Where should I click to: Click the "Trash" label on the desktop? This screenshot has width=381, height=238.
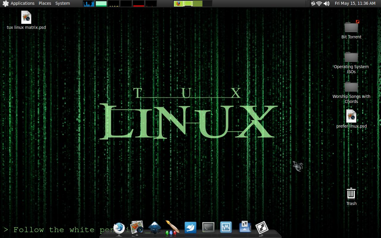pos(351,203)
